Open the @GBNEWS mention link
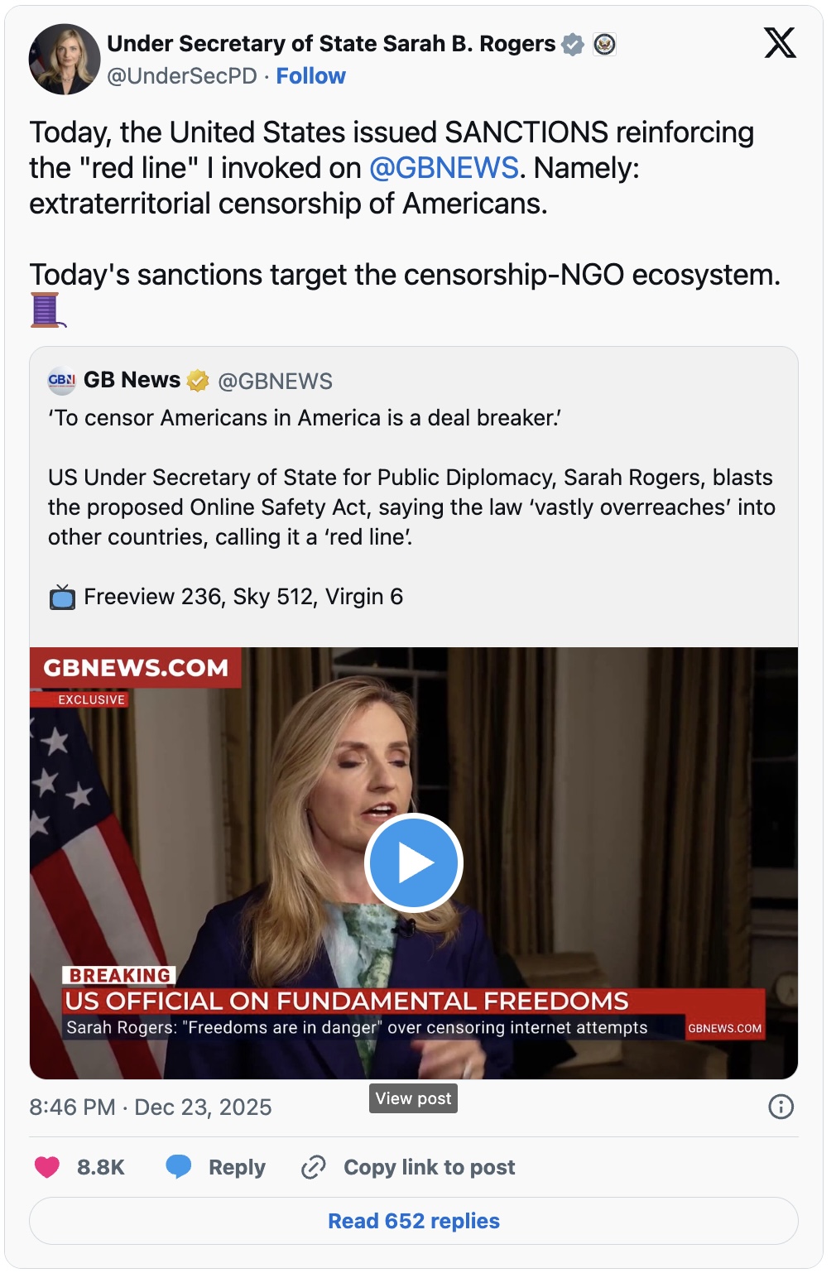Viewport: 836px width, 1273px height. click(x=443, y=168)
